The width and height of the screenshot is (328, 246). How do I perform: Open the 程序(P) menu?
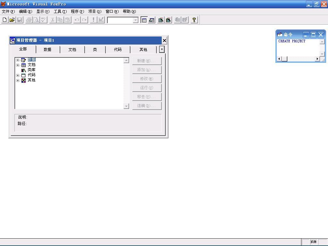(x=78, y=12)
